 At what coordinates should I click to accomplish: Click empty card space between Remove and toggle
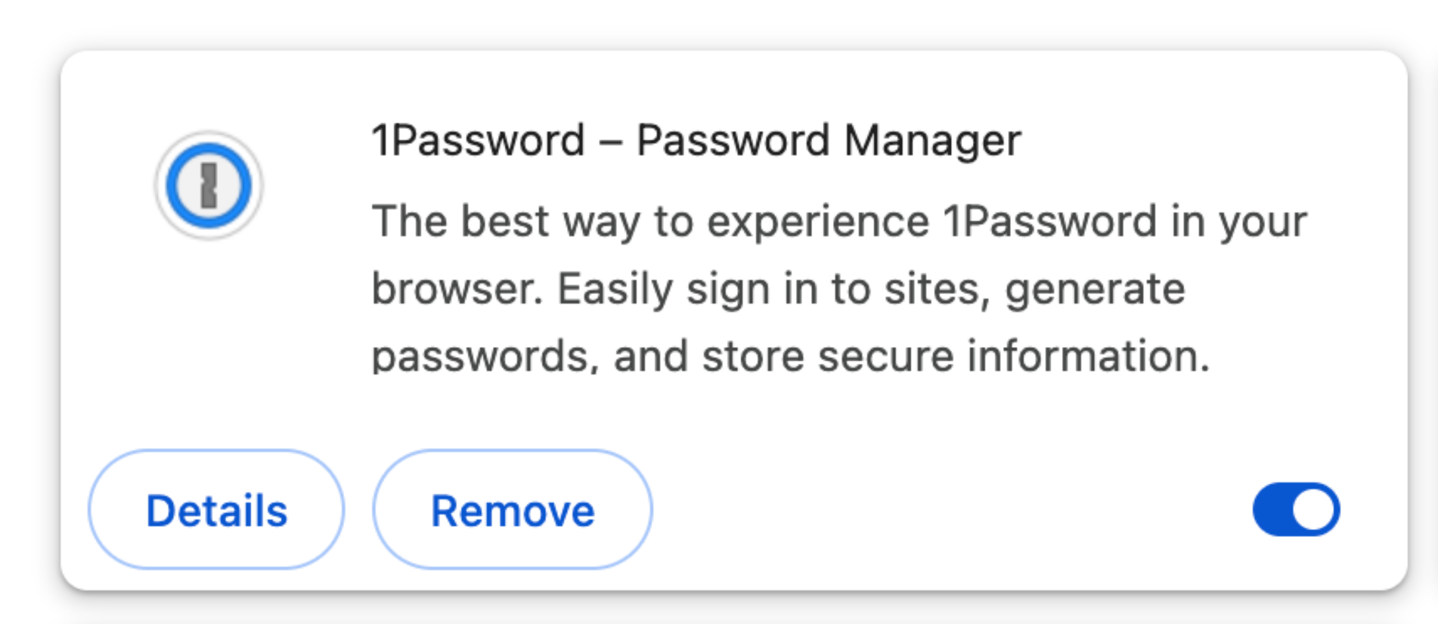(x=949, y=509)
